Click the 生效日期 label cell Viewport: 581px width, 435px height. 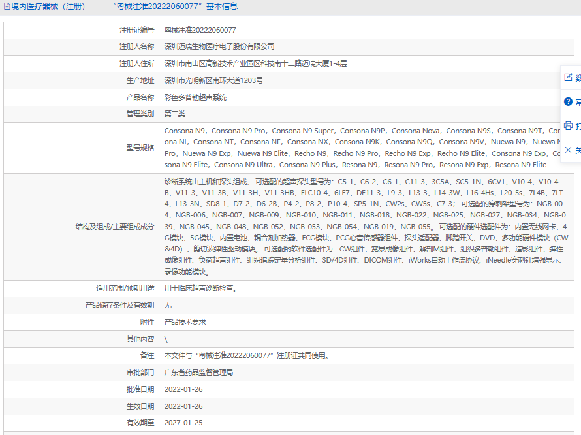point(81,406)
